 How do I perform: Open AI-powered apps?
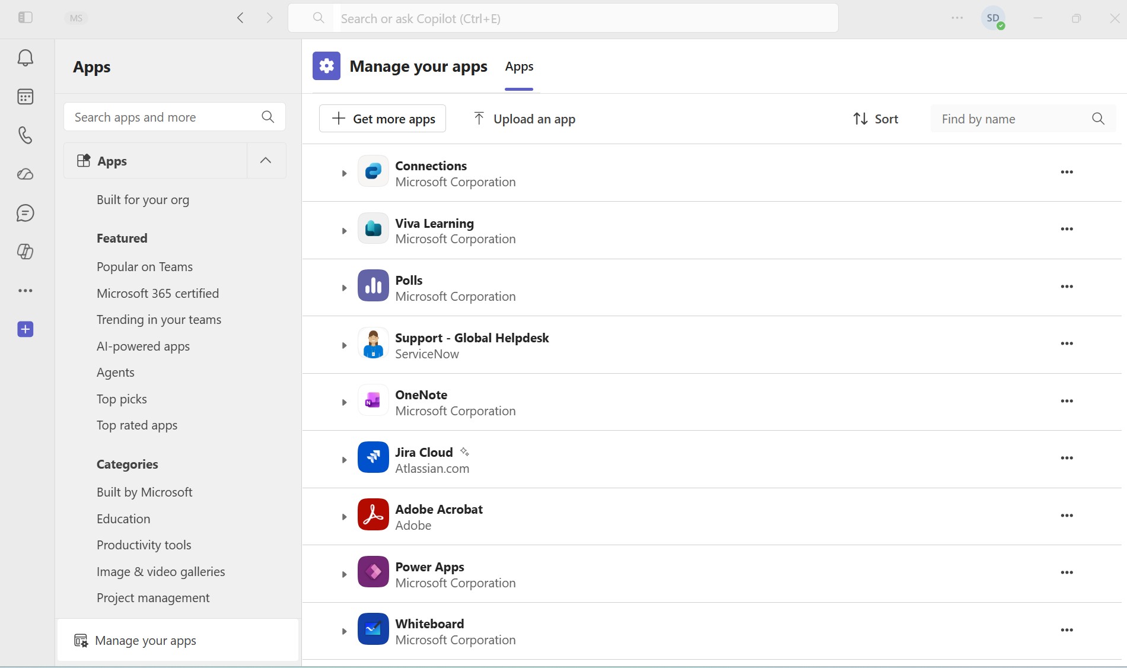click(x=143, y=346)
